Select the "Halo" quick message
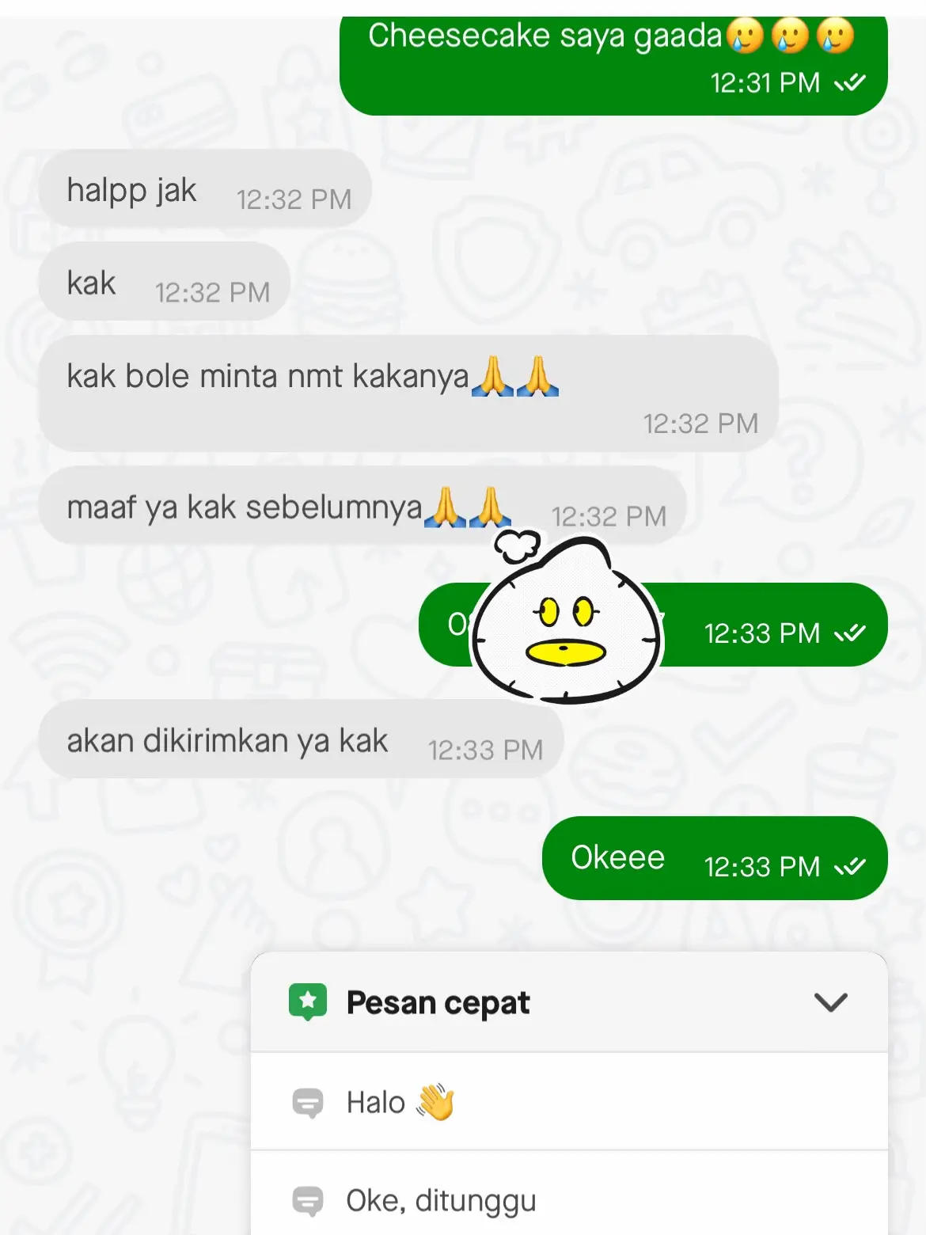926x1235 pixels. pos(569,1102)
